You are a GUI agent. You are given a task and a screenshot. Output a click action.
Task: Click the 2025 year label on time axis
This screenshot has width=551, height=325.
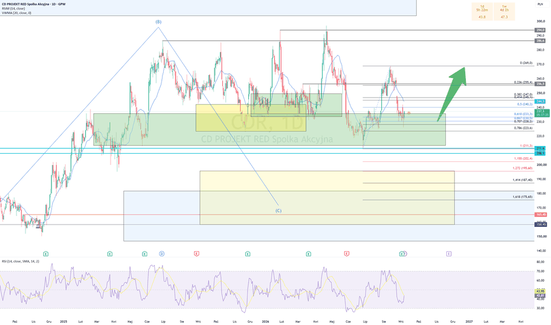(64, 321)
